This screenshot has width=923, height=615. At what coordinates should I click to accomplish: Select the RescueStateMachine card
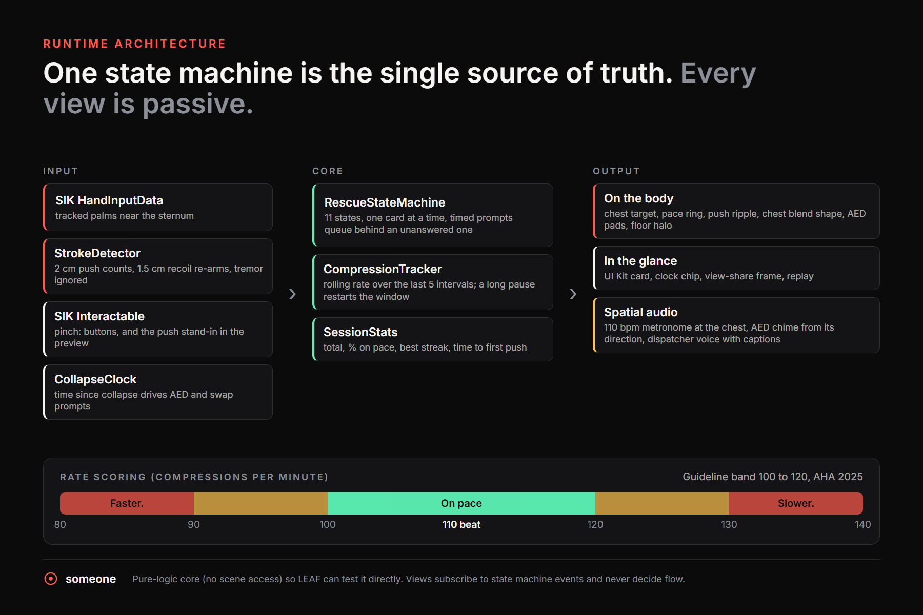point(433,215)
